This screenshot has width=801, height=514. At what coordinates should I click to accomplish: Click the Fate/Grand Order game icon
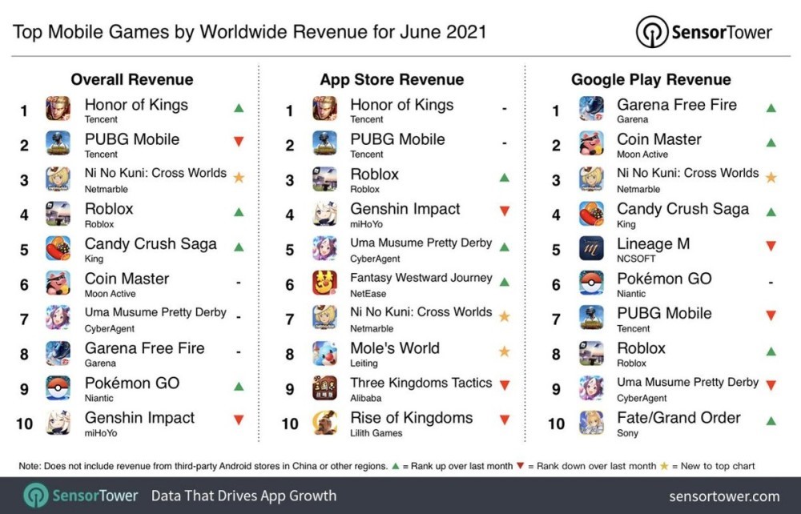click(x=591, y=422)
